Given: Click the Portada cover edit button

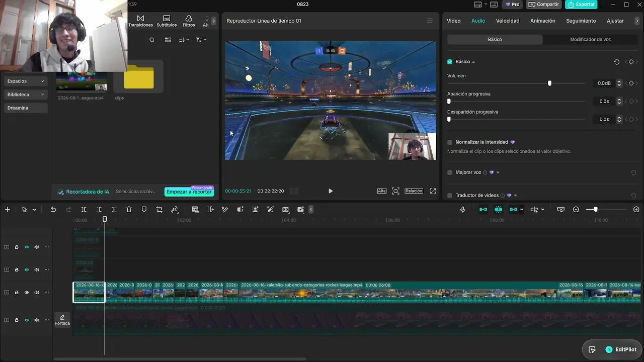Looking at the screenshot, I should (x=62, y=320).
